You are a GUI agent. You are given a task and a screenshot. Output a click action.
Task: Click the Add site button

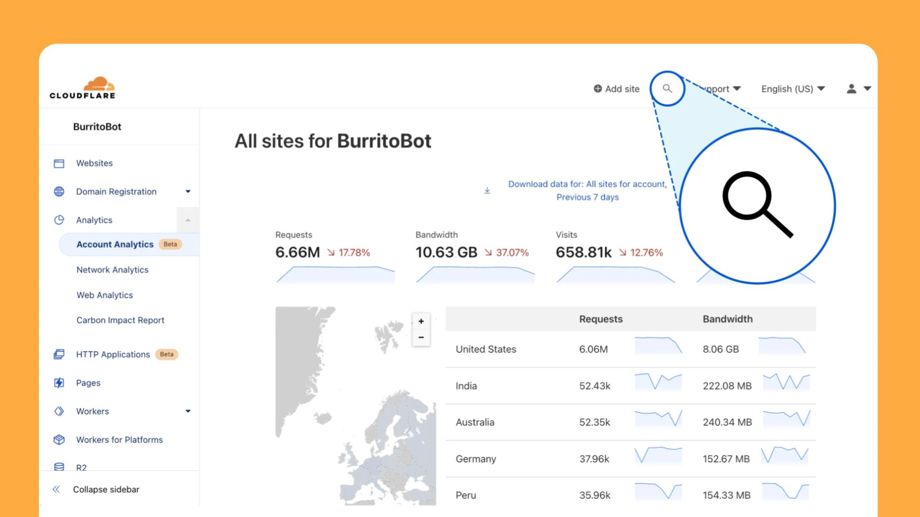(617, 89)
